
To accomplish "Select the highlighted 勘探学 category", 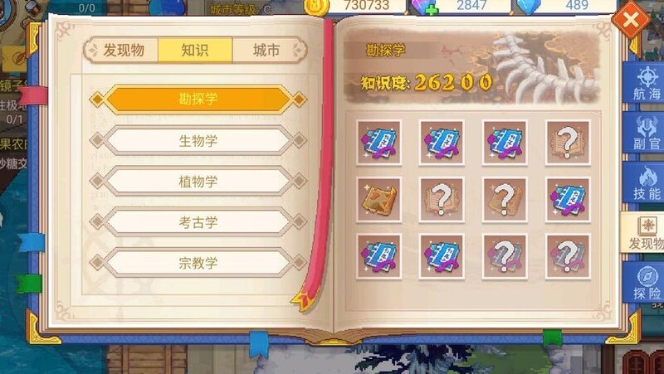I will click(198, 100).
